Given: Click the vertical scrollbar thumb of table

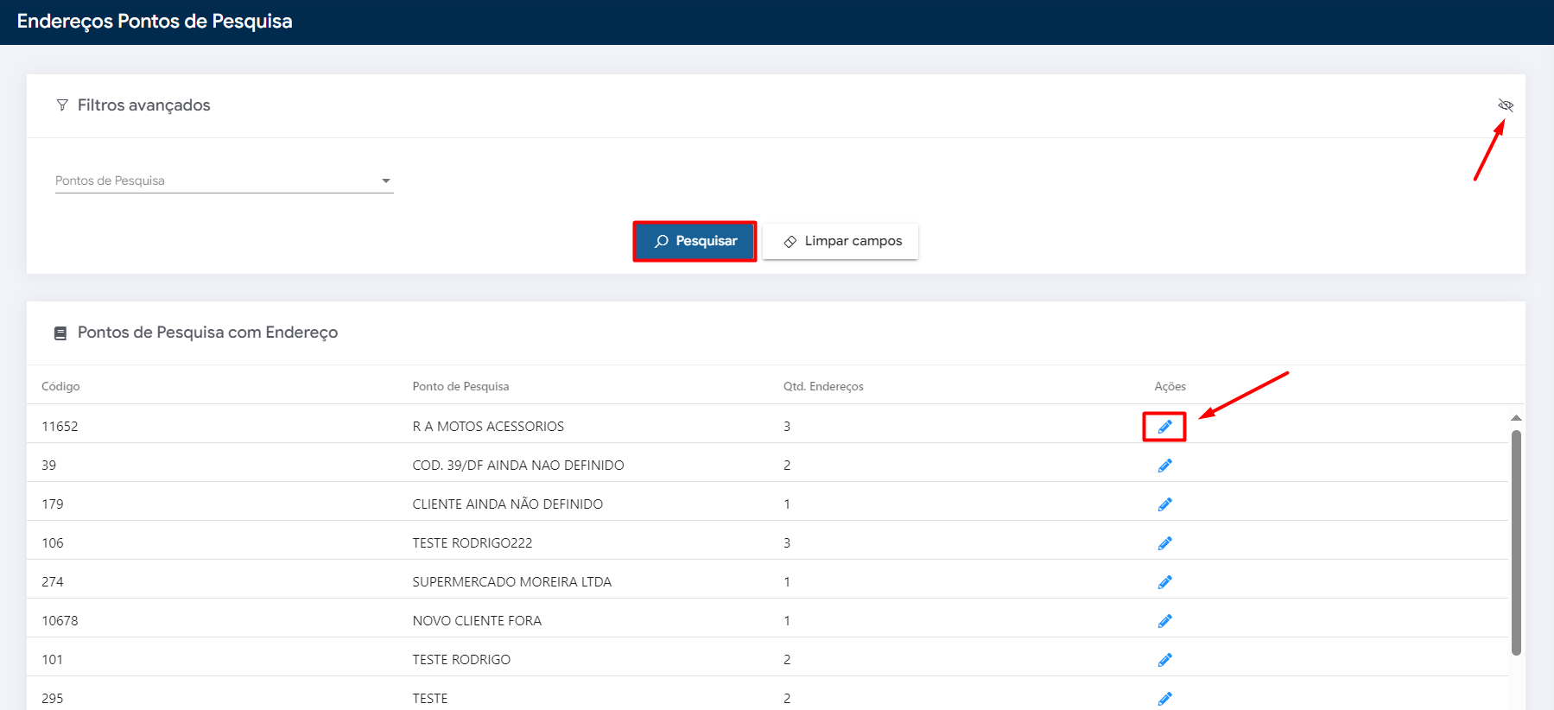Looking at the screenshot, I should tap(1516, 542).
